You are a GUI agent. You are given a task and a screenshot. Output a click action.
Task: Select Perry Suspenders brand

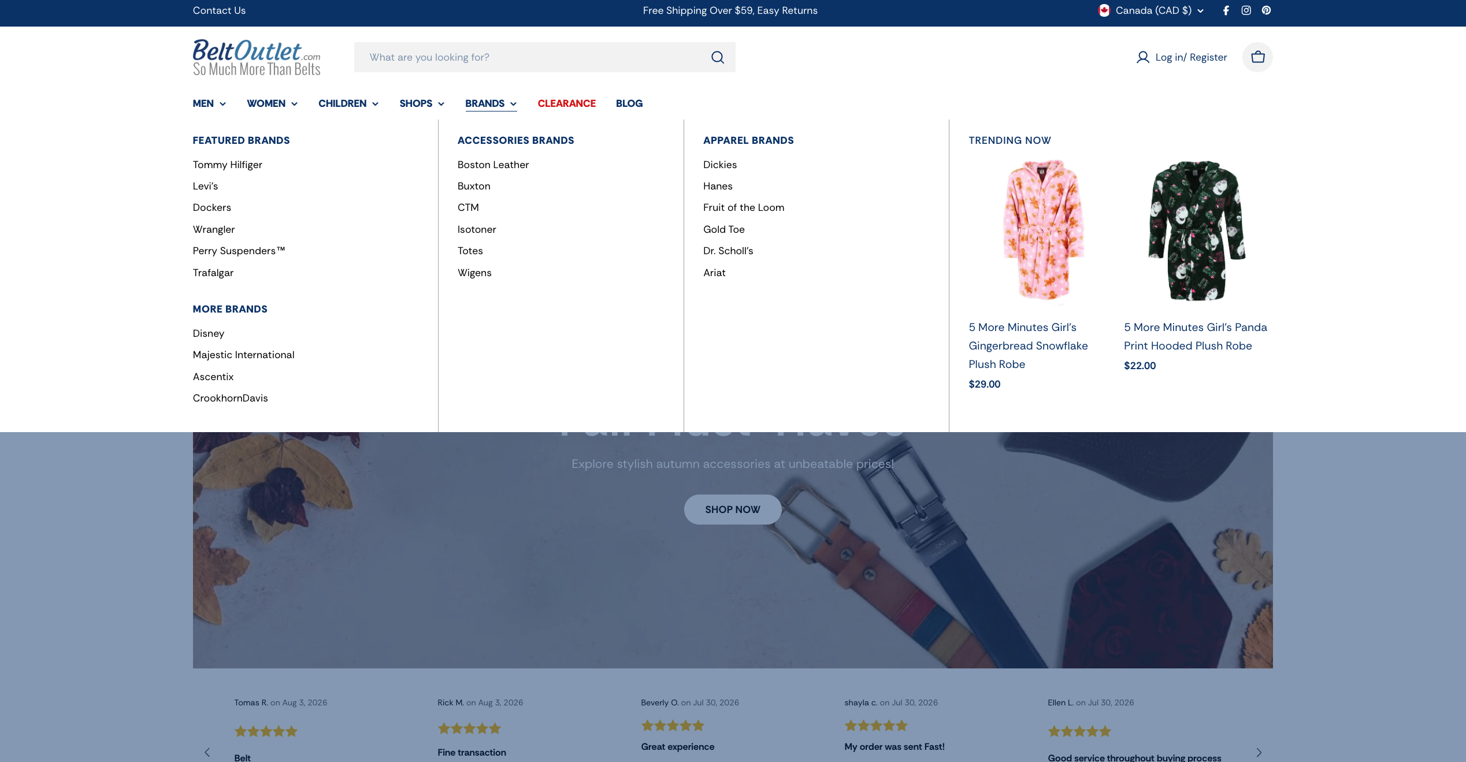coord(239,251)
